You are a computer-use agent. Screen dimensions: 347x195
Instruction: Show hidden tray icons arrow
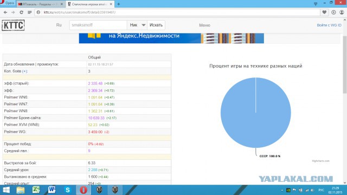(x=282, y=190)
